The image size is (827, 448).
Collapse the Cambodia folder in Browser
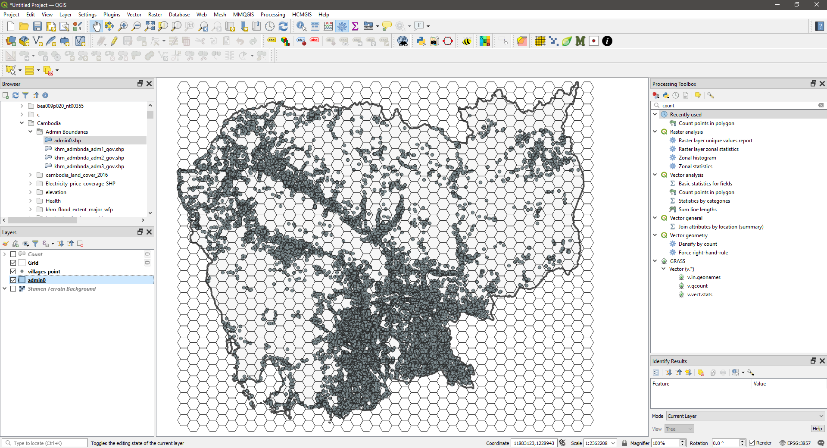click(22, 123)
